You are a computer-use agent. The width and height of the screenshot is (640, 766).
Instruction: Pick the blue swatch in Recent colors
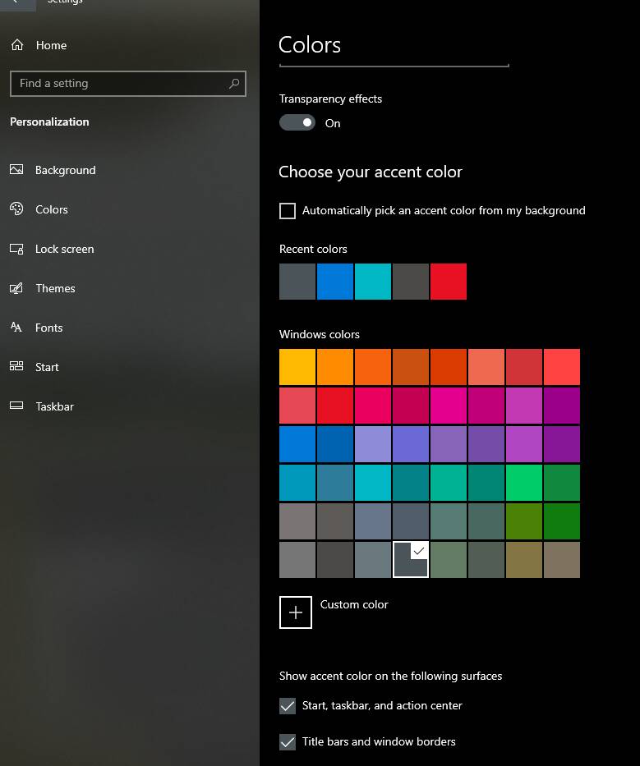(x=335, y=282)
